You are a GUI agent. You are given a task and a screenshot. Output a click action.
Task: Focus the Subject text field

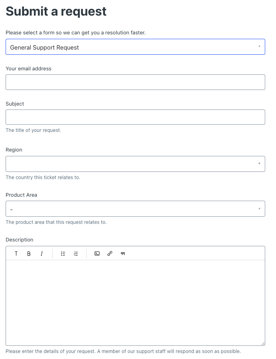coord(135,117)
